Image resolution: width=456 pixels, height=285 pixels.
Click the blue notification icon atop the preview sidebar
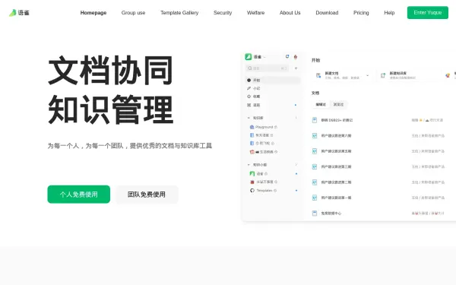pos(287,56)
